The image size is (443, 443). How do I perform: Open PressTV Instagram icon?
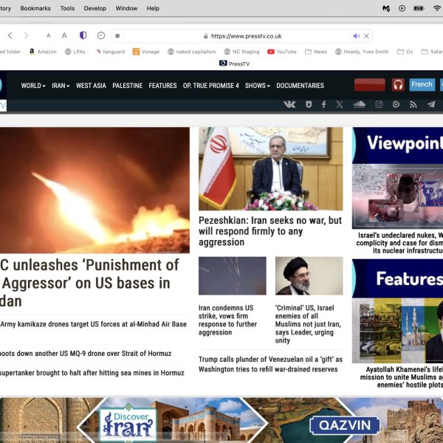(x=379, y=105)
